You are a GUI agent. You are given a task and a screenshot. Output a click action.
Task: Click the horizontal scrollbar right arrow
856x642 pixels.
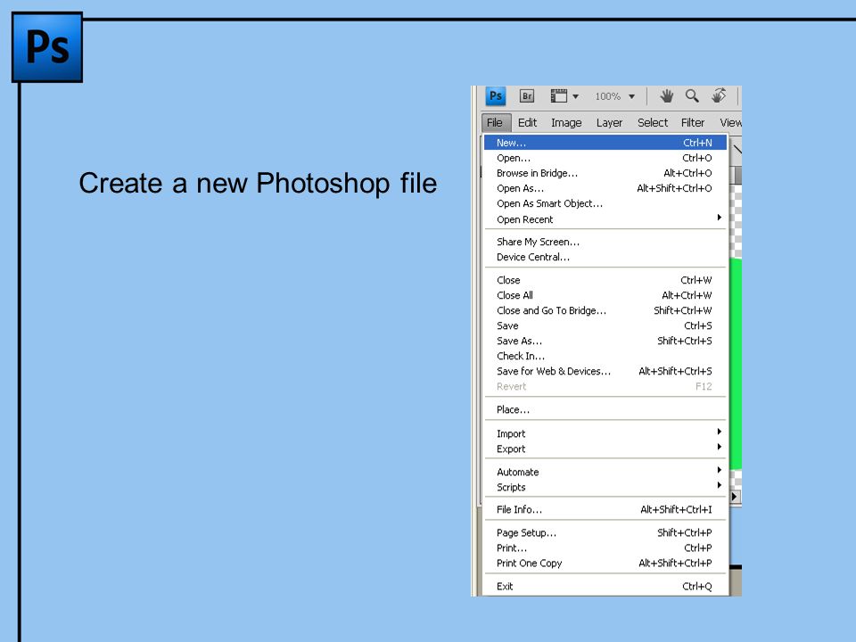[735, 497]
